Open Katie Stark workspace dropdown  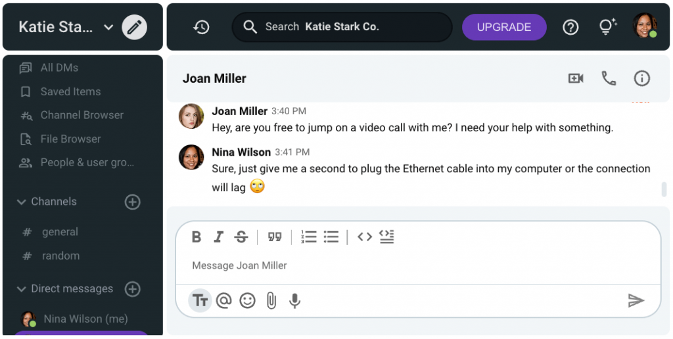(108, 27)
